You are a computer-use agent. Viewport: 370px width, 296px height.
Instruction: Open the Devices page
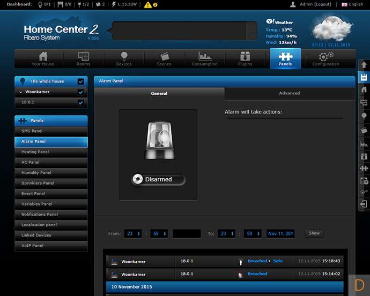[x=124, y=58]
